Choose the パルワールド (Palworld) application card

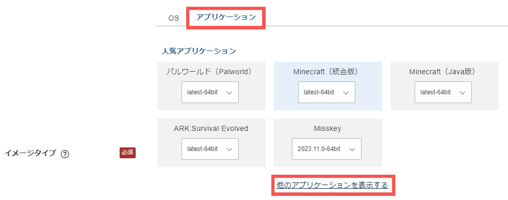pyautogui.click(x=211, y=86)
